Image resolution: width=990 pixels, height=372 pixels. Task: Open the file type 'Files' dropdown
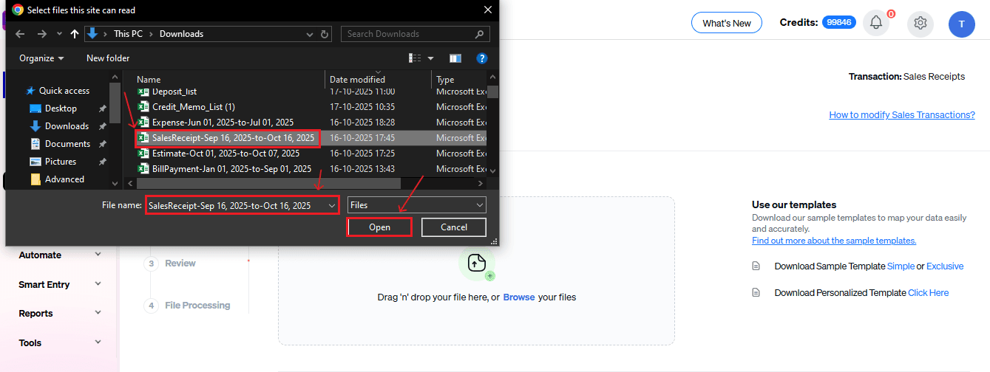click(x=417, y=205)
